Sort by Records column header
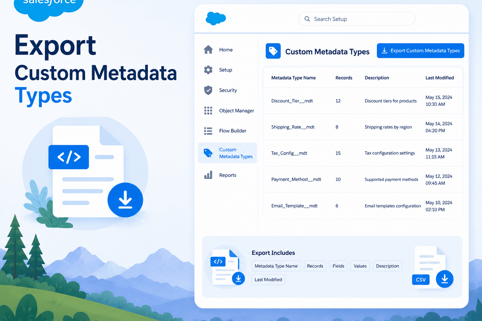The image size is (482, 321). (344, 78)
